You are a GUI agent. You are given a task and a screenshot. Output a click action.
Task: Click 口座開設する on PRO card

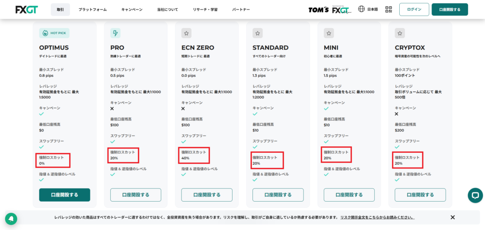click(136, 195)
